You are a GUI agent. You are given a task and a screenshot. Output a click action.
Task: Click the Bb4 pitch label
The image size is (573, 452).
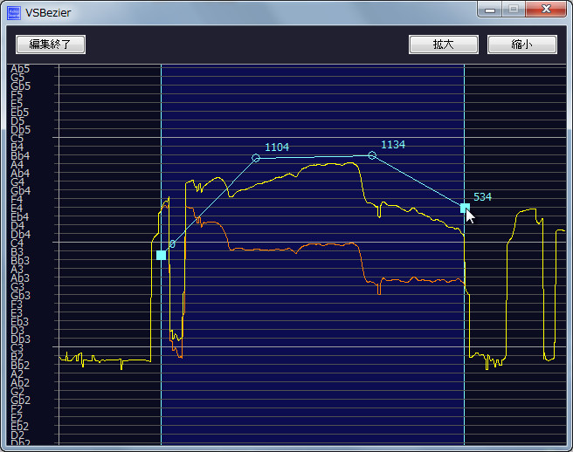coord(20,156)
